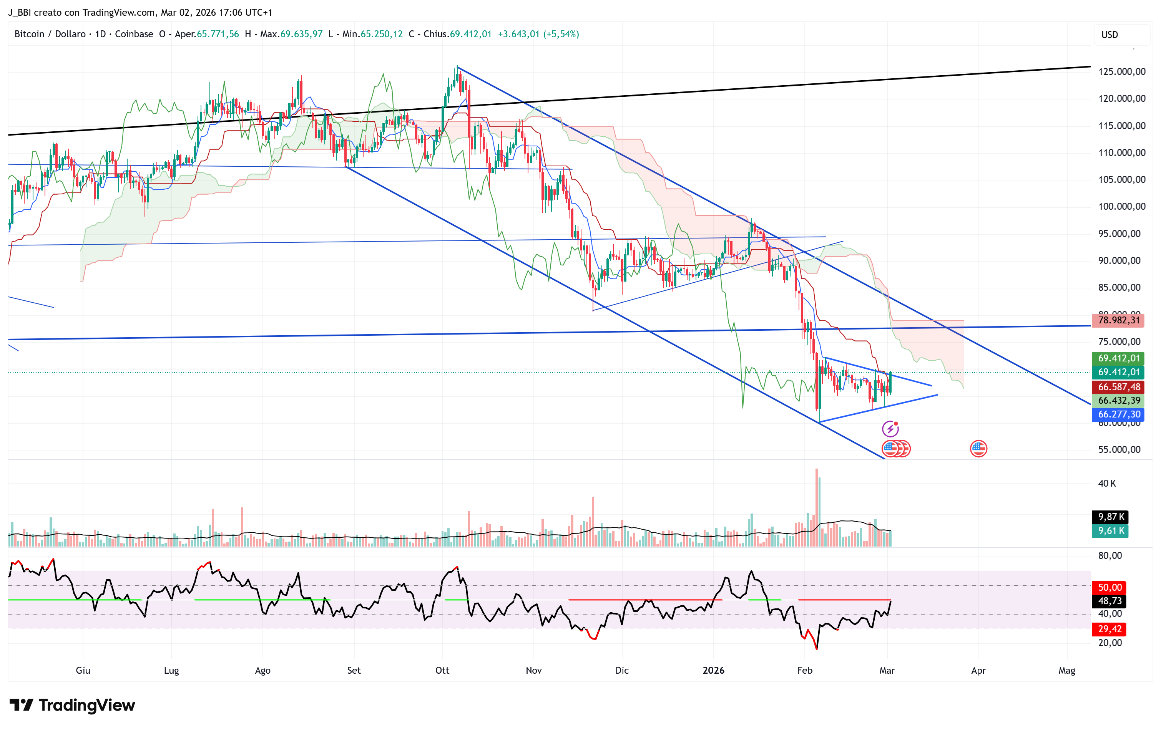Click the Bitcoin / Dollaro symbol title
1161x729 pixels.
50,34
